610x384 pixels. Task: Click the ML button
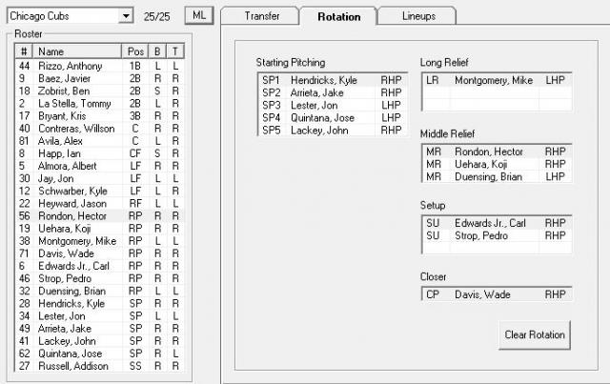(198, 16)
